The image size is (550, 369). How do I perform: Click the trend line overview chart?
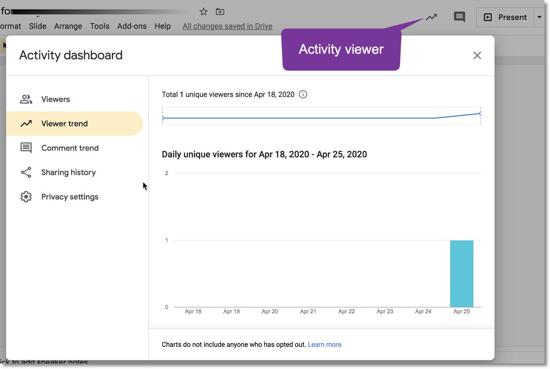click(x=321, y=116)
